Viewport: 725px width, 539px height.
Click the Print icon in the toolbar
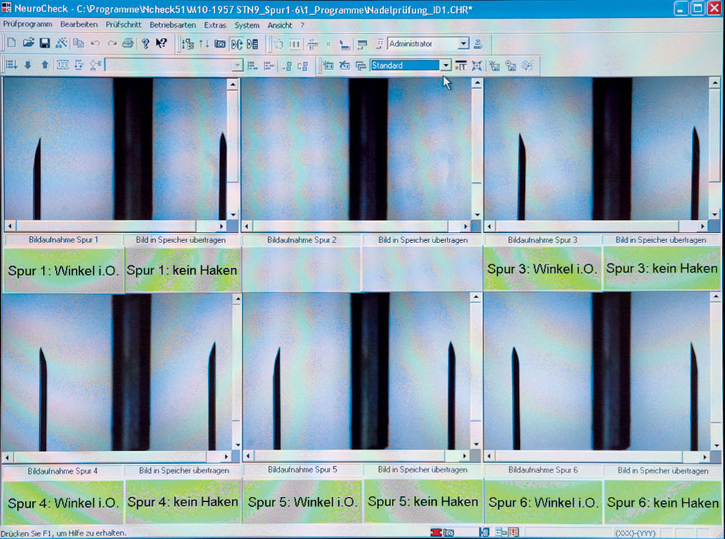pyautogui.click(x=127, y=44)
